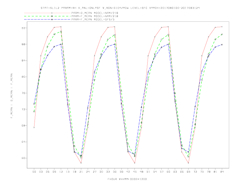
Task: Click the triangle marker in the blue legend line
Action: 52,20
